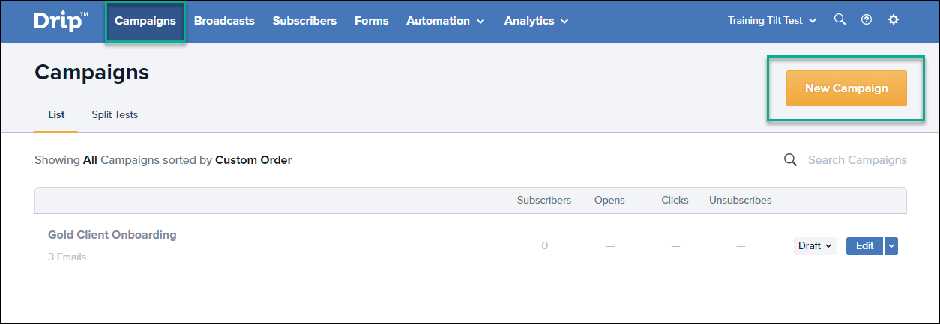Navigate to Subscribers
The width and height of the screenshot is (940, 324).
[304, 21]
